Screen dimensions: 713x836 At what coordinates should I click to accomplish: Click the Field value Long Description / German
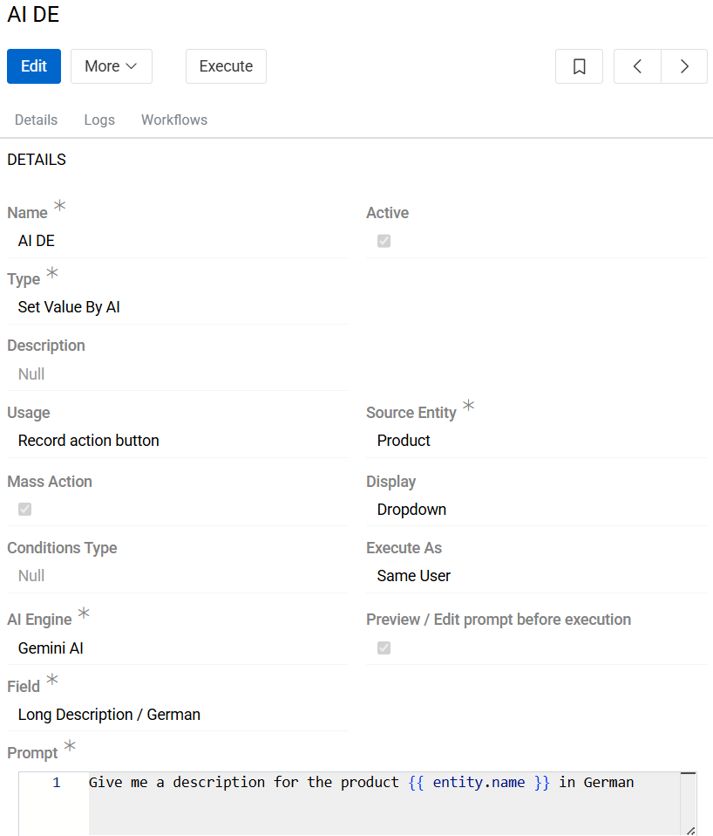(109, 715)
